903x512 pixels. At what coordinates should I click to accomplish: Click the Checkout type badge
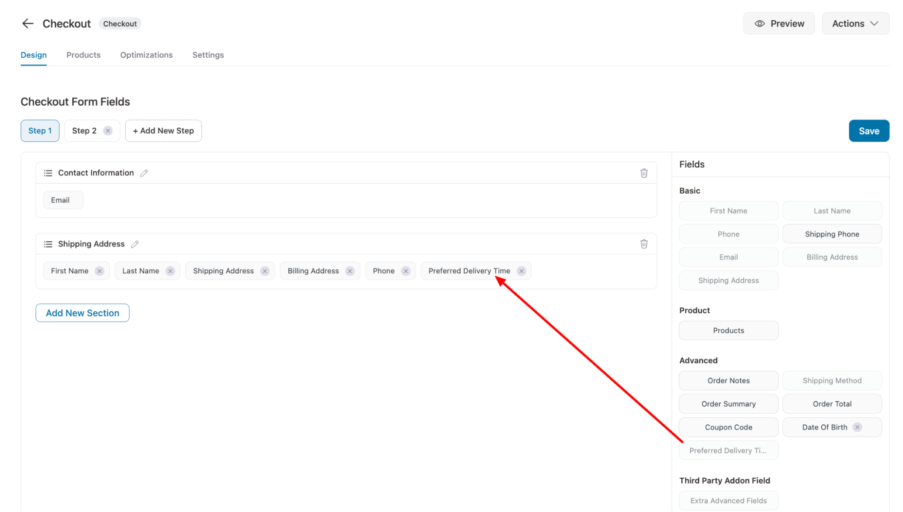(x=120, y=24)
